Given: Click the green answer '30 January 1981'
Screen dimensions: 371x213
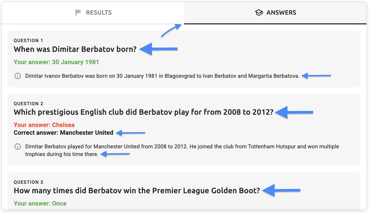Looking at the screenshot, I should 56,62.
